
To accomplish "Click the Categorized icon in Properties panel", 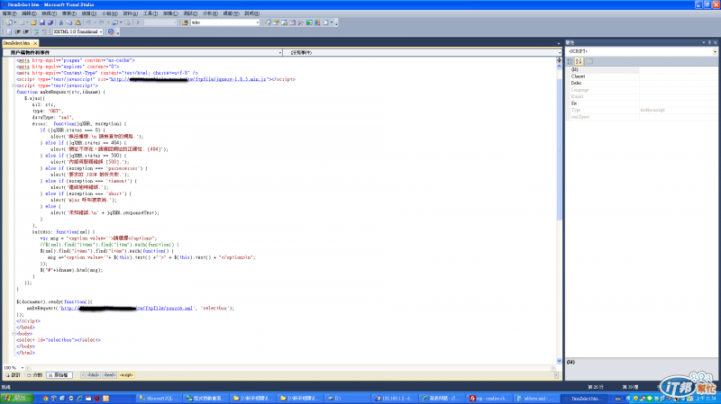I will (570, 61).
